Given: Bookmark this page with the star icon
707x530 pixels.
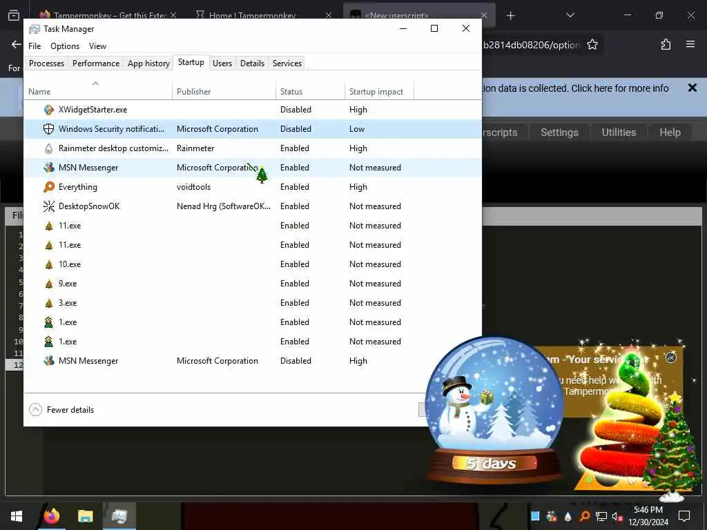Looking at the screenshot, I should (592, 45).
